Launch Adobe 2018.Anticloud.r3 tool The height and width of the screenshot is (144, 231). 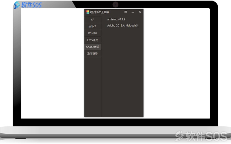(x=122, y=25)
